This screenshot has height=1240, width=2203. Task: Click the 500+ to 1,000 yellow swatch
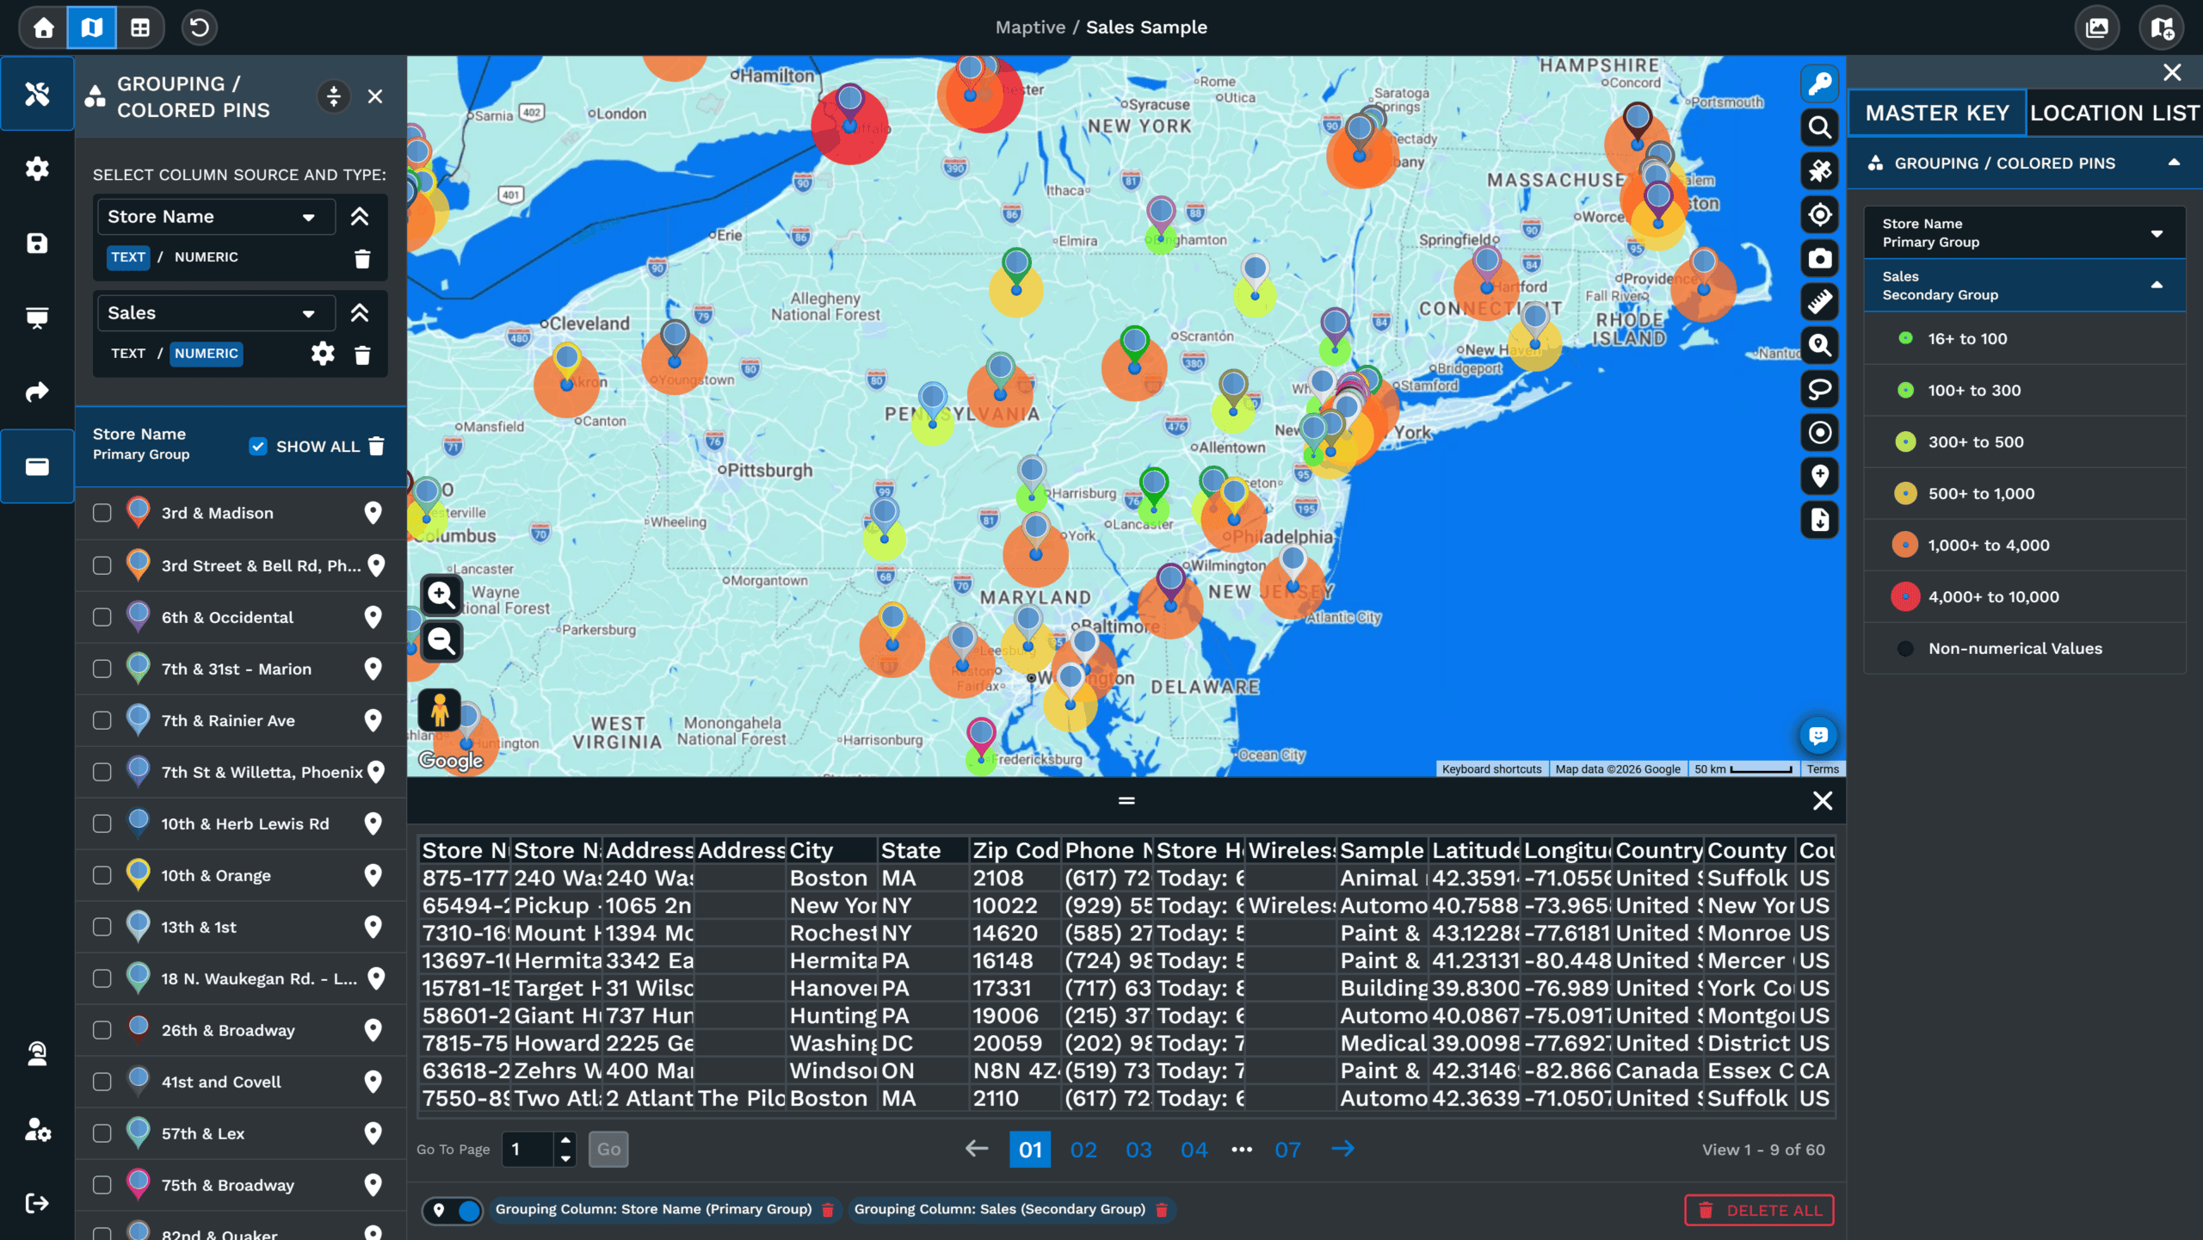[1905, 493]
